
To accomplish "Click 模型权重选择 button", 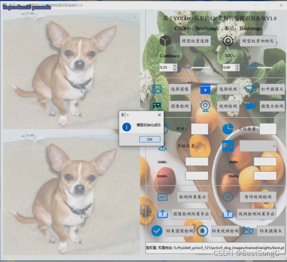I will [x=195, y=41].
